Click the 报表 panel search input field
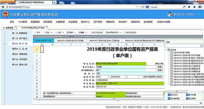The width and height of the screenshot is (204, 109). tap(183, 46)
